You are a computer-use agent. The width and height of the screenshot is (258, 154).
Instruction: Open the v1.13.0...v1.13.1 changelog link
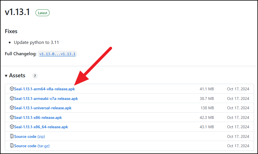pyautogui.click(x=57, y=54)
